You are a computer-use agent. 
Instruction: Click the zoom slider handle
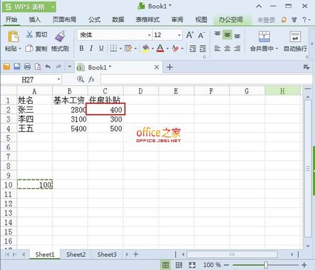point(266,265)
